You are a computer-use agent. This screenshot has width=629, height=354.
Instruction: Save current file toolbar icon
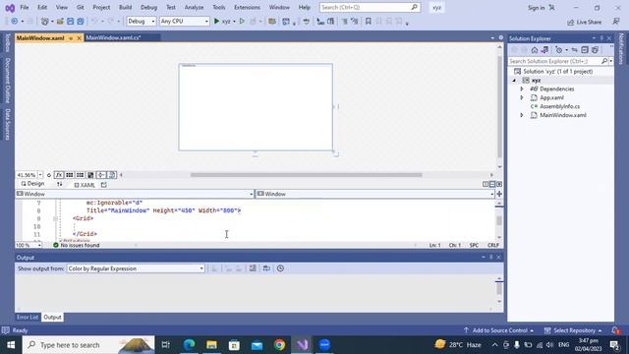70,22
